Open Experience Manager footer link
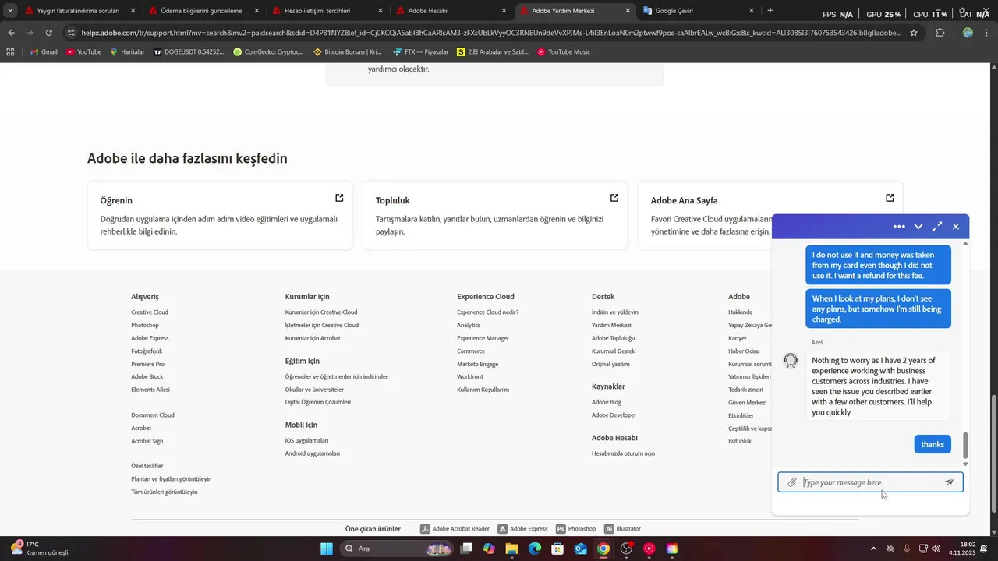Viewport: 998px width, 561px height. coord(483,338)
